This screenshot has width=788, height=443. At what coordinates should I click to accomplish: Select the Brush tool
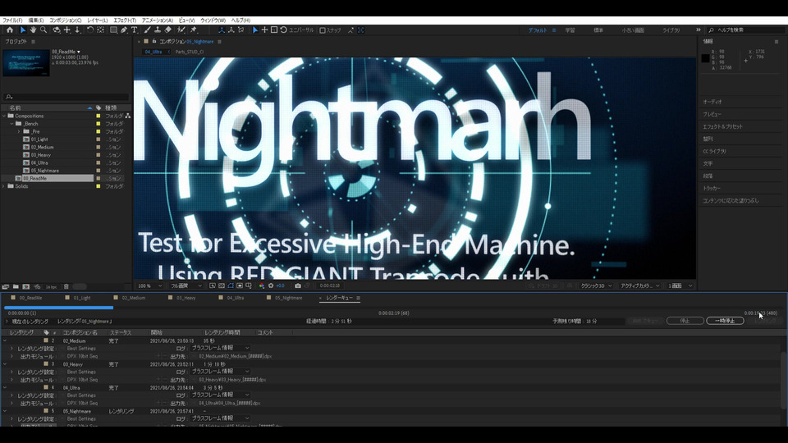click(147, 30)
